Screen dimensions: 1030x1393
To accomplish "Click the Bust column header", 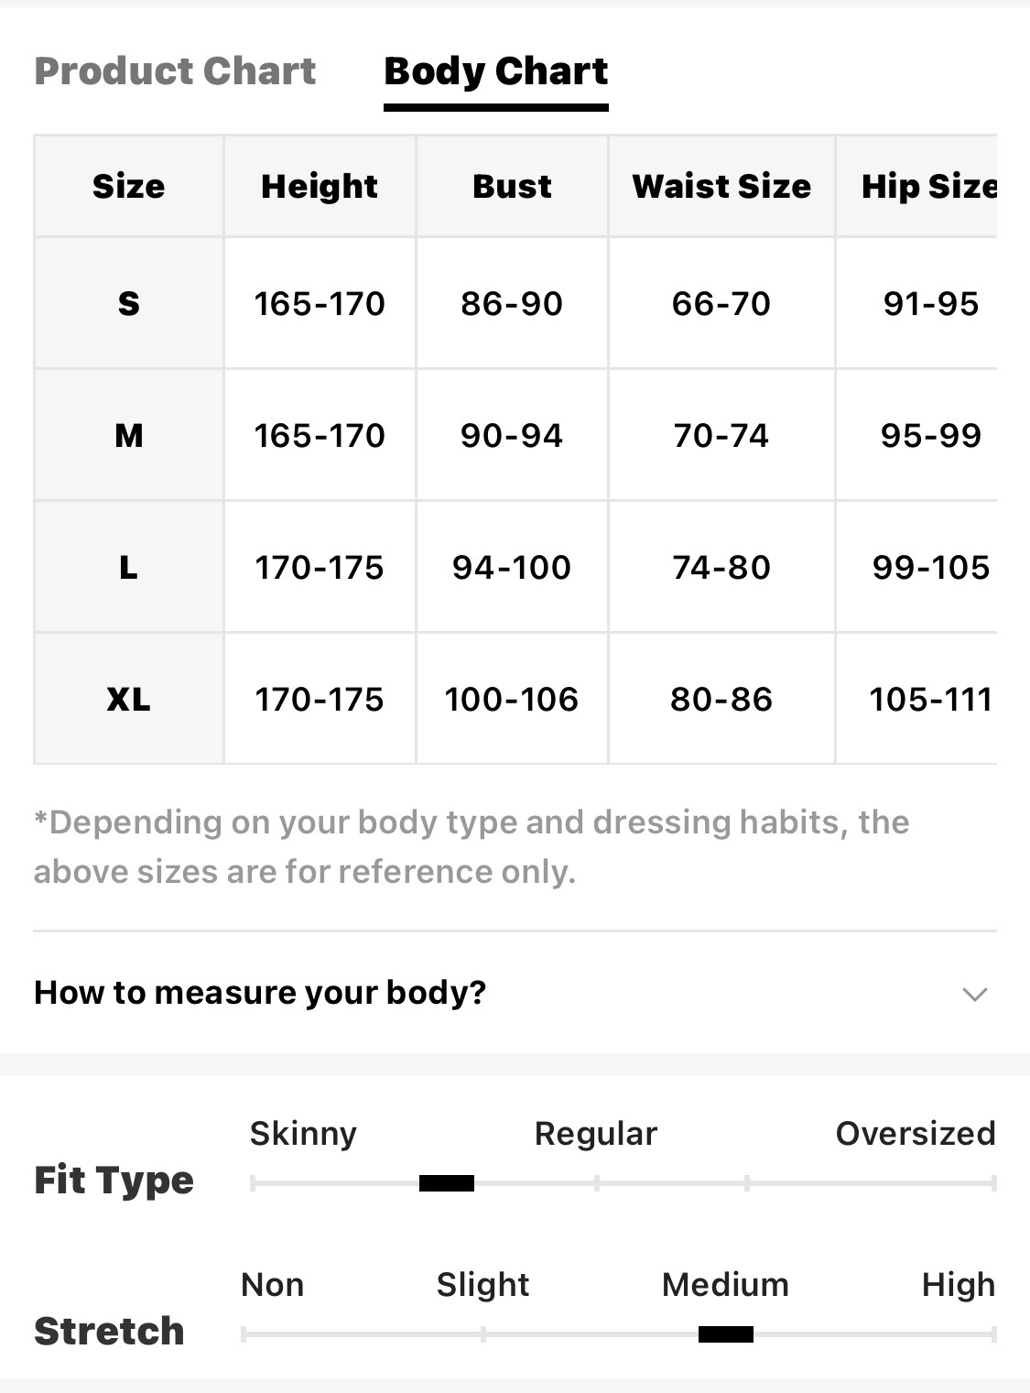I will (512, 187).
